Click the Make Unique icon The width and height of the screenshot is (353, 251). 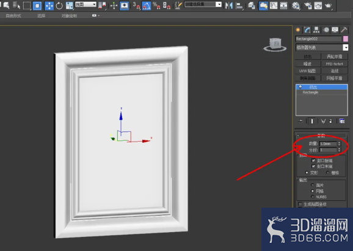point(323,121)
